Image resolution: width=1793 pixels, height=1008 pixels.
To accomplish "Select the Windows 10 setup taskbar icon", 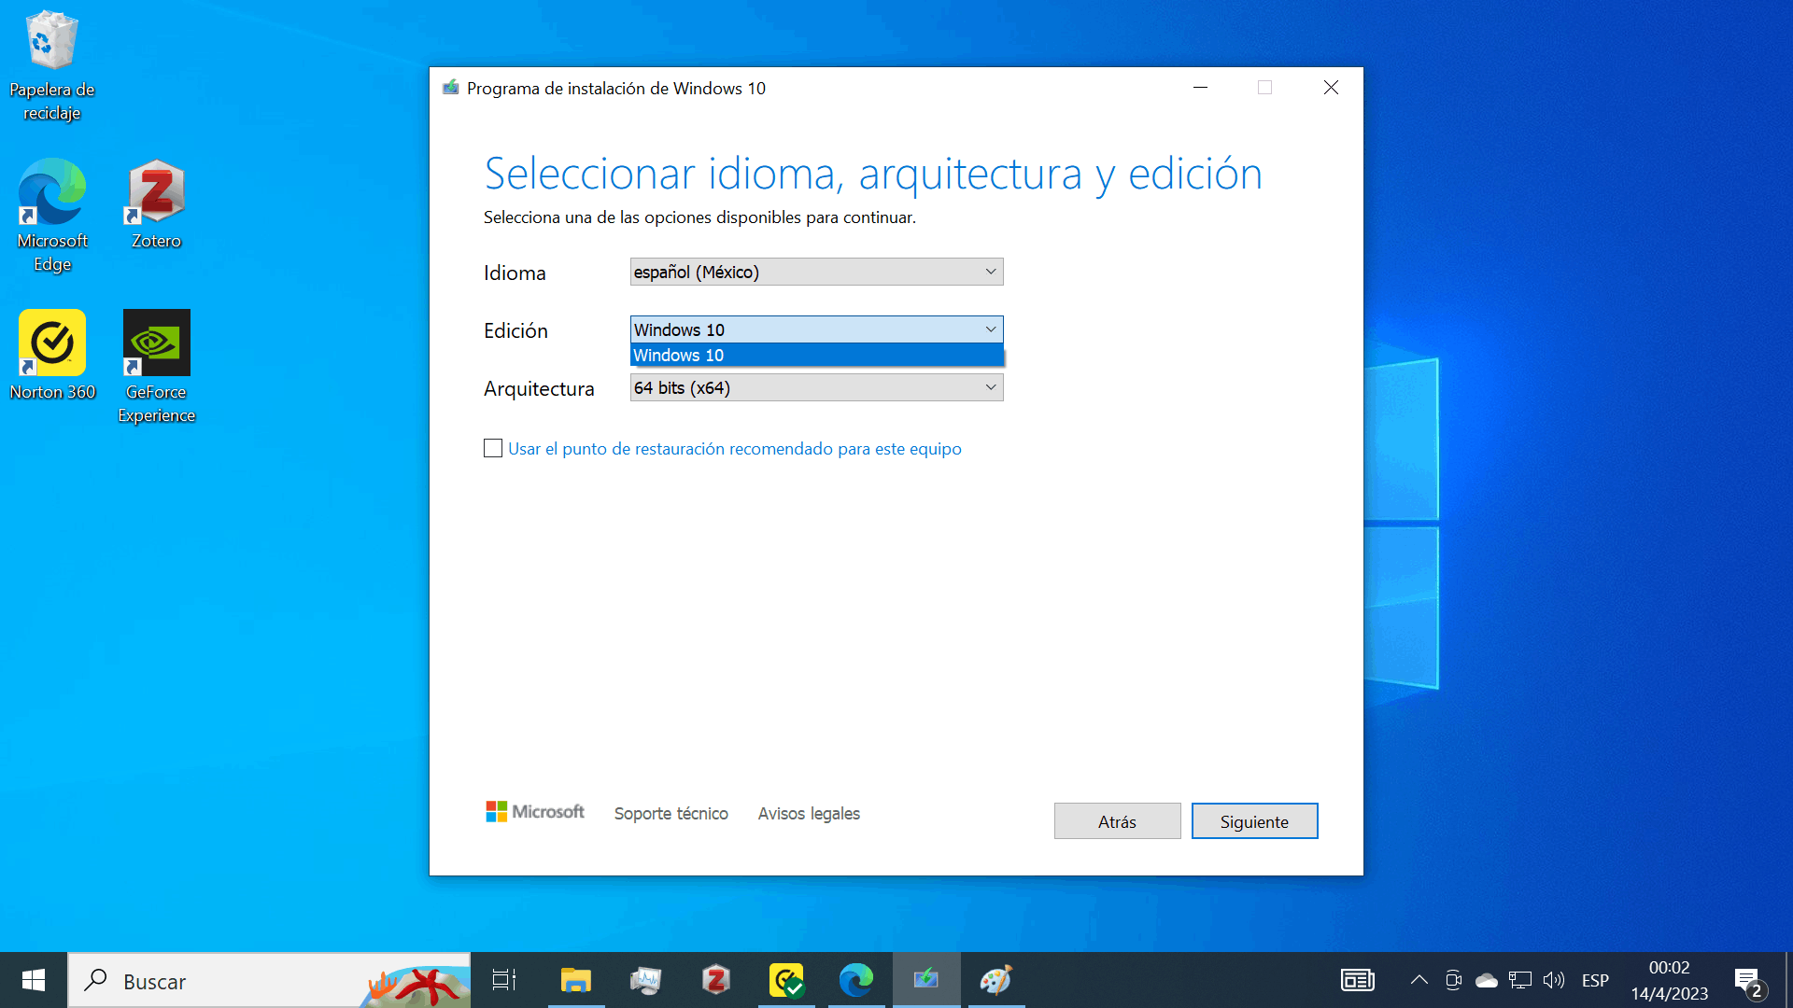I will pos(926,980).
